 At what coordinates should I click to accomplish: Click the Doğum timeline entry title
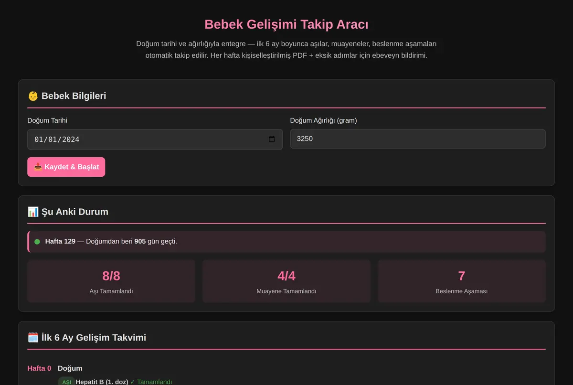point(70,368)
